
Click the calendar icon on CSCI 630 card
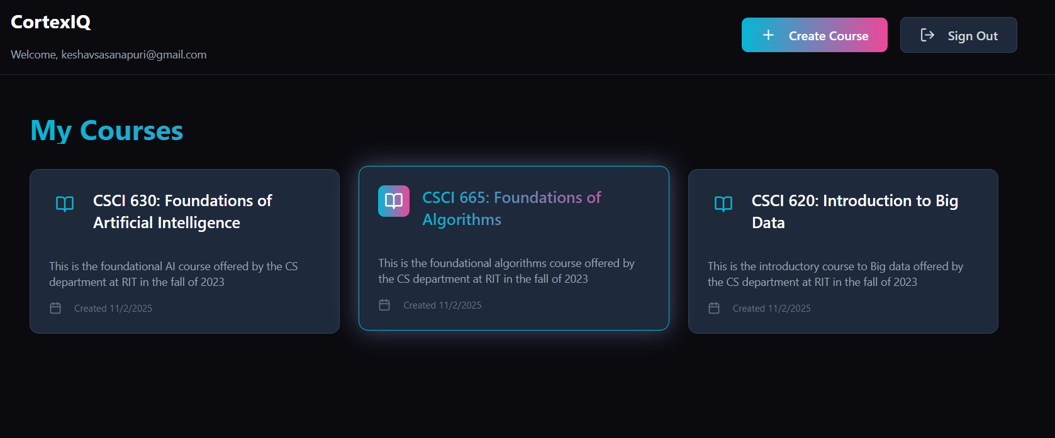click(x=55, y=308)
